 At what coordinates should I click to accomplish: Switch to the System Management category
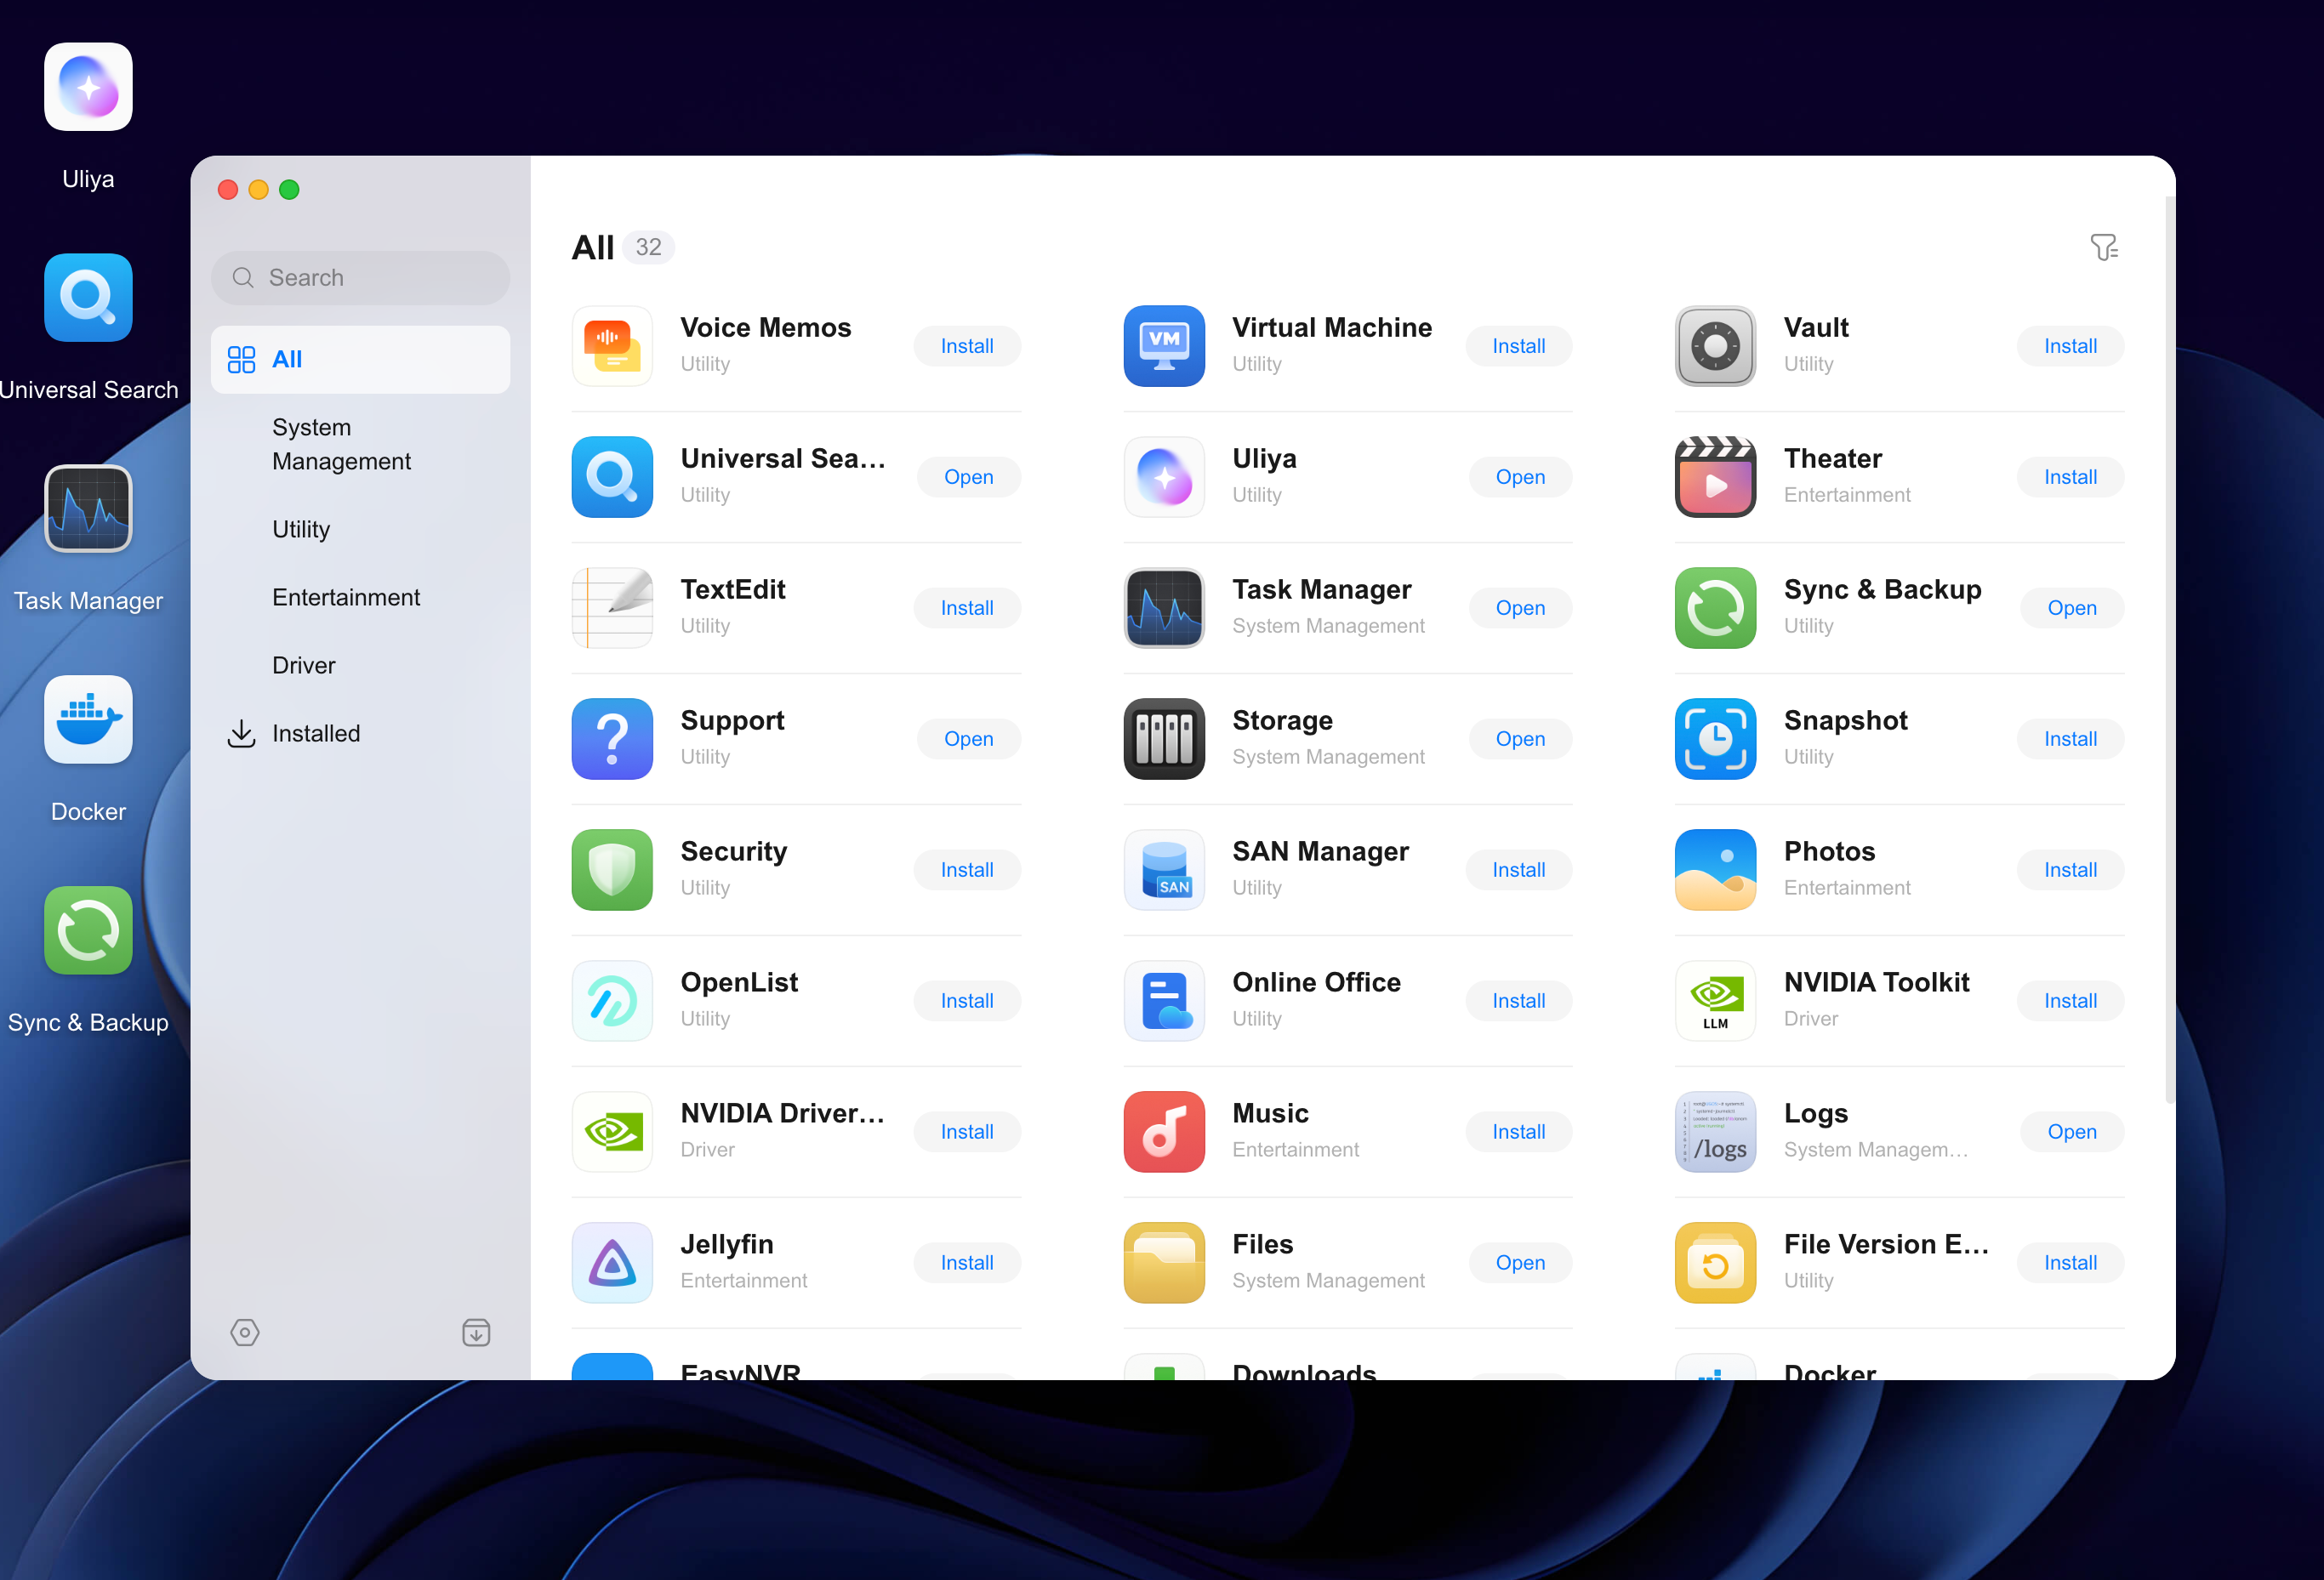click(360, 444)
